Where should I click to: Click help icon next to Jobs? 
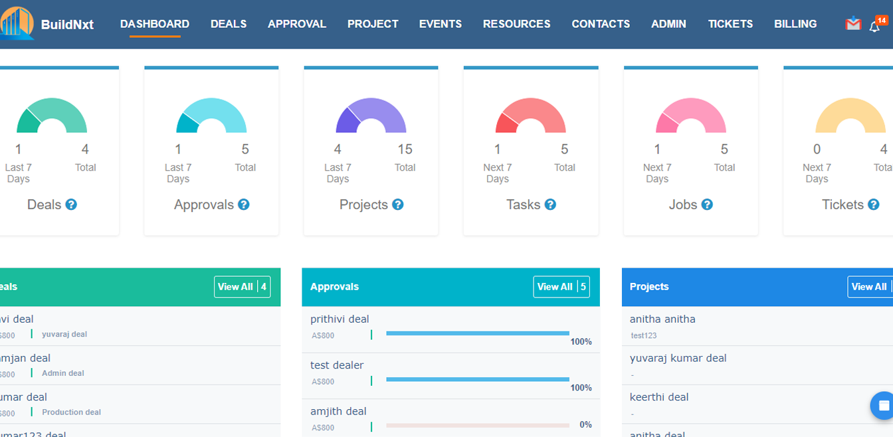(x=707, y=205)
